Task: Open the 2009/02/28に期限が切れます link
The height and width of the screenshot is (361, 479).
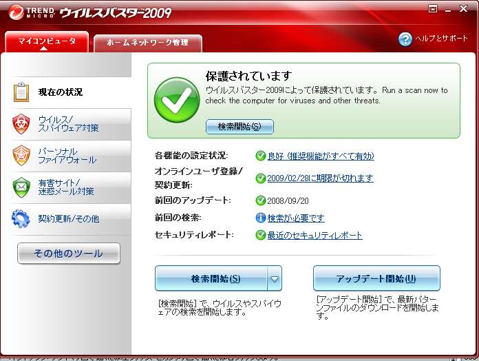Action: (320, 178)
